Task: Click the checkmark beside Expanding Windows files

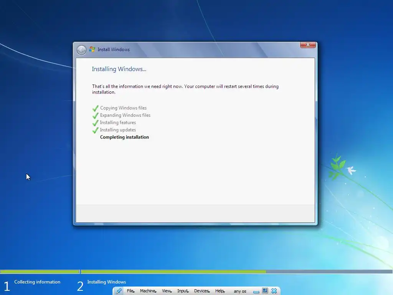Action: click(96, 115)
